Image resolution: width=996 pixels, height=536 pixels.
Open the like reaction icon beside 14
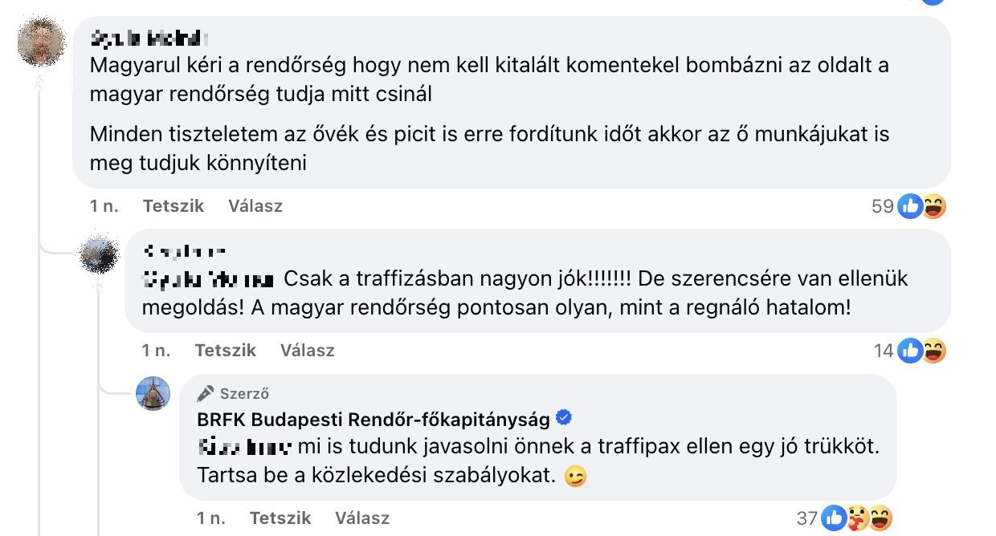tap(910, 351)
